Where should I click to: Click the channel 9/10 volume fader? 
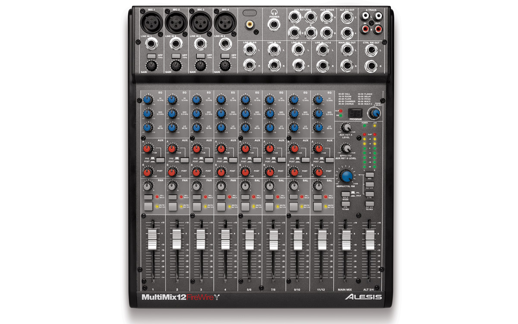(297, 239)
